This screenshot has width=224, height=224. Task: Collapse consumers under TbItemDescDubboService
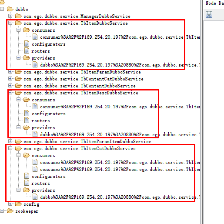point(18,100)
